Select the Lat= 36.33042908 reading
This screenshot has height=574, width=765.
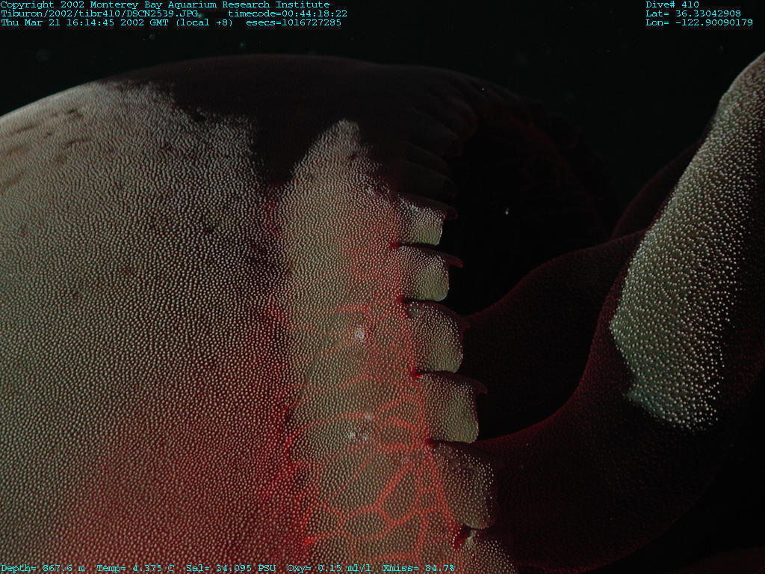point(693,13)
